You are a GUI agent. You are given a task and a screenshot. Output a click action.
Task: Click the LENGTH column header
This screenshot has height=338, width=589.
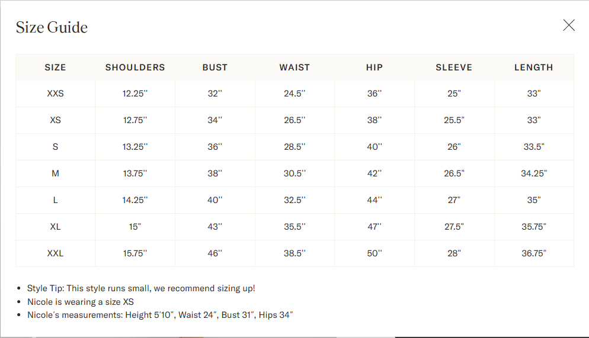pos(533,67)
